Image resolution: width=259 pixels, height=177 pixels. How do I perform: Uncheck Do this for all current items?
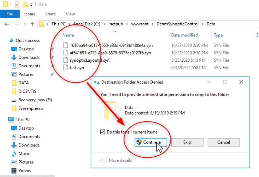tap(103, 132)
